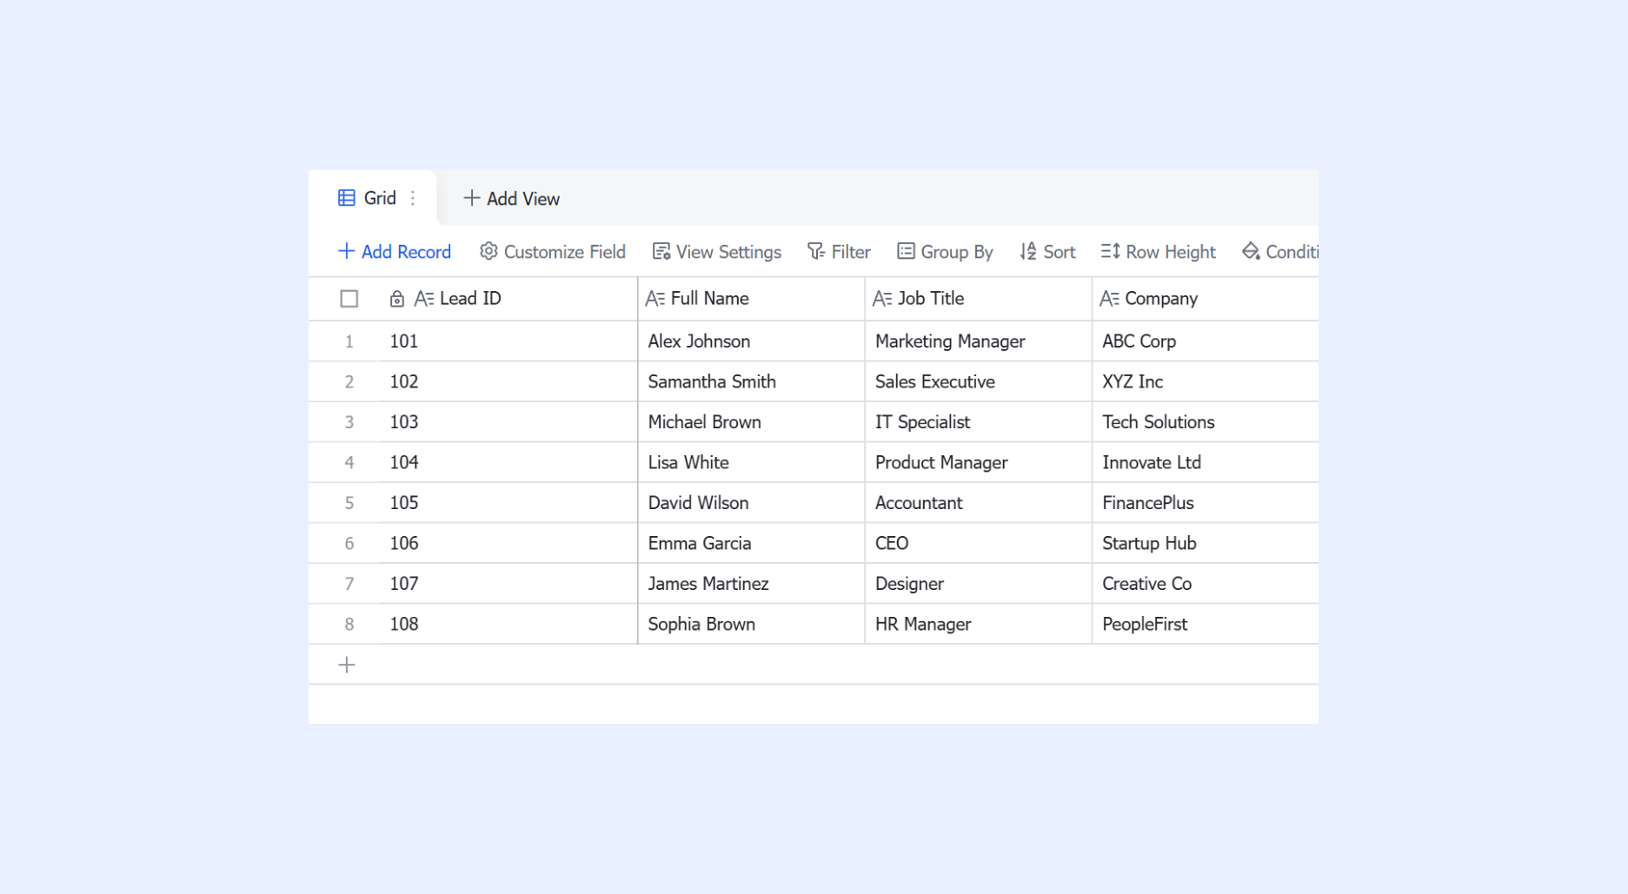Click the add-row plus icon below table
1628x894 pixels.
347,665
